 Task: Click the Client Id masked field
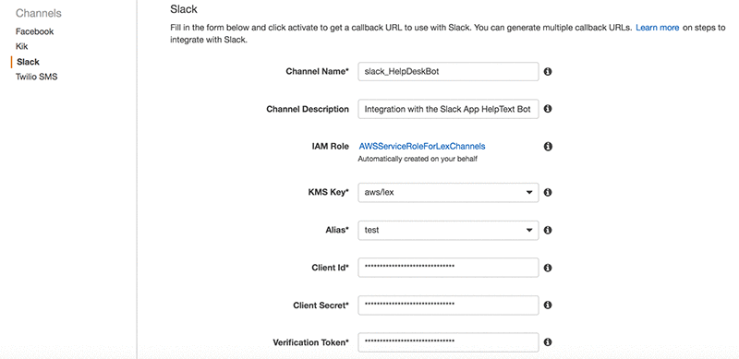coord(448,268)
